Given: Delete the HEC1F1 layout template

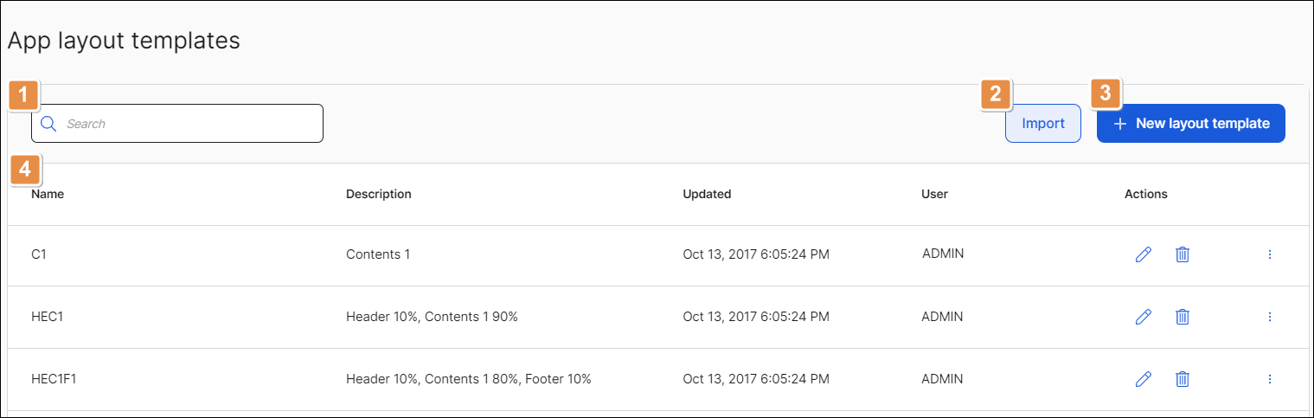Looking at the screenshot, I should [1182, 379].
